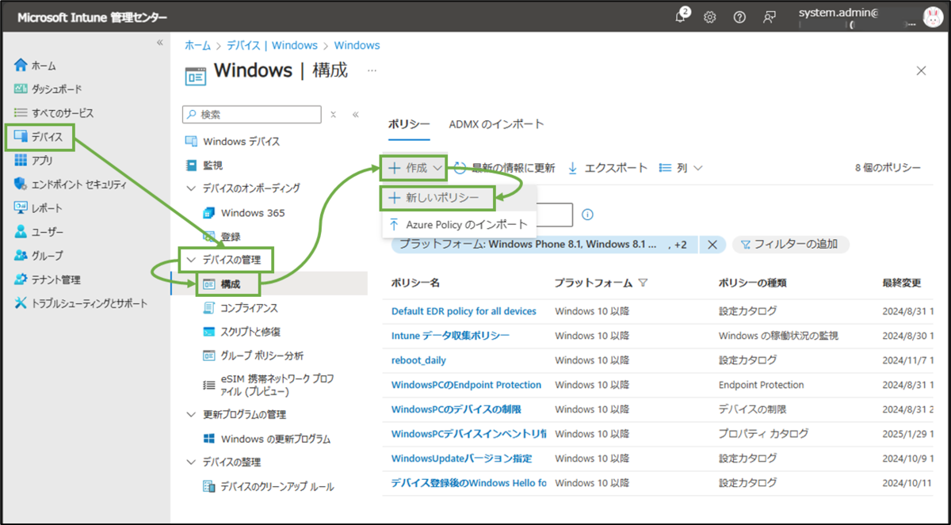The image size is (951, 525).
Task: Sort by ポリシーの種類 column header
Action: 752,283
